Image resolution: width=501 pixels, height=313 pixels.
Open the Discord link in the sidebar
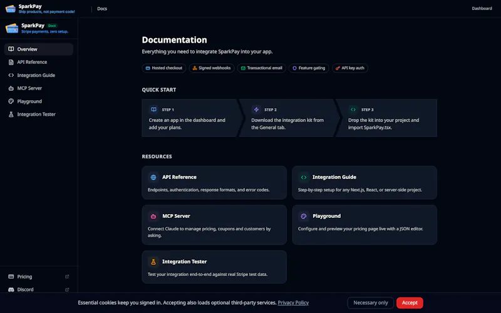[x=39, y=290]
